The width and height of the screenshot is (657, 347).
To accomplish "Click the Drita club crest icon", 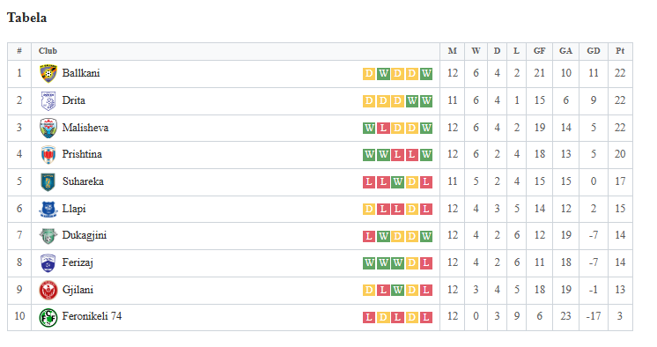I will pyautogui.click(x=48, y=101).
